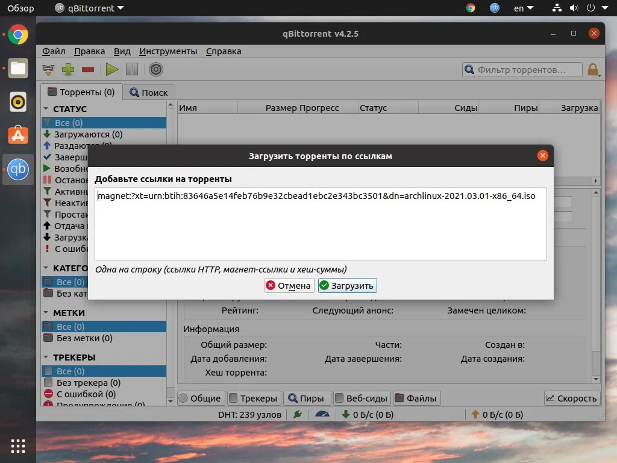Click the speed limit gauge icon
This screenshot has height=463, width=617.
point(322,414)
